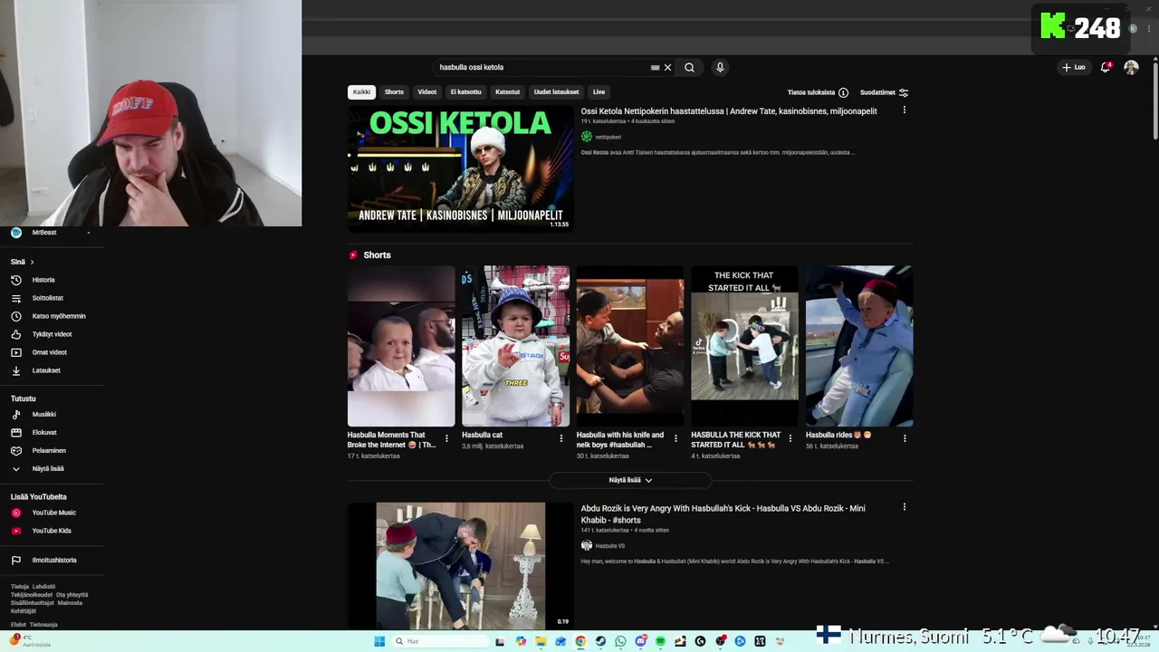Open options for Hasbulla with his knife short
Image resolution: width=1159 pixels, height=652 pixels.
(675, 438)
